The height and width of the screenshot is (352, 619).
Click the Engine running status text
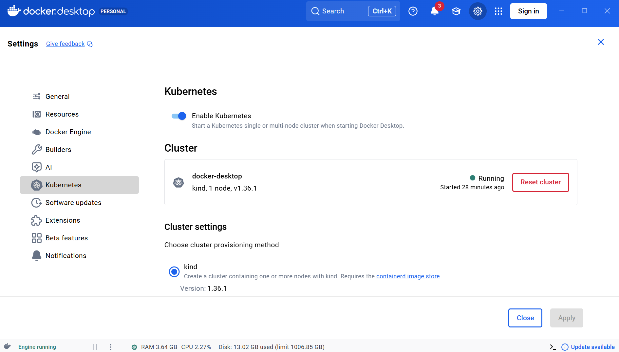37,347
